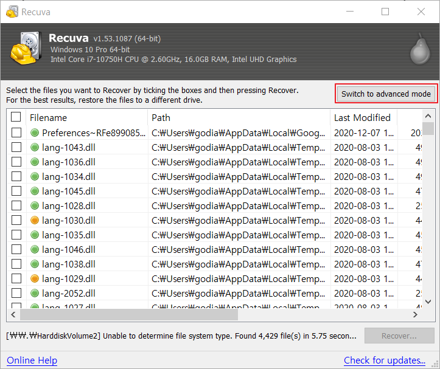Select the lang-1029.dll filename
This screenshot has height=369, width=440.
pos(69,278)
